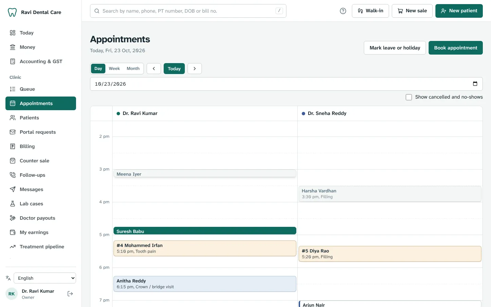Open Suresh Babu appointment block
Viewport: 491px width, 307px height.
[205, 231]
